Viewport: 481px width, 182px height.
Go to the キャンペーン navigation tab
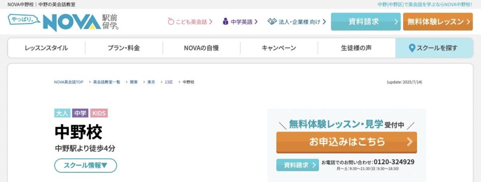279,48
